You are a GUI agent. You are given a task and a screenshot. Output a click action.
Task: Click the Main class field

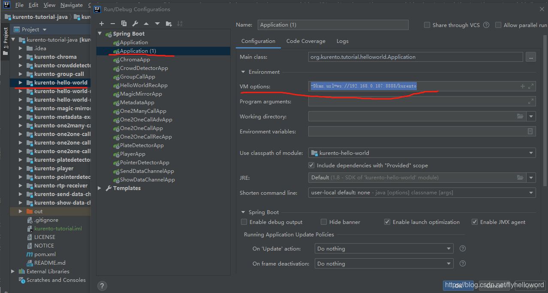coord(416,57)
